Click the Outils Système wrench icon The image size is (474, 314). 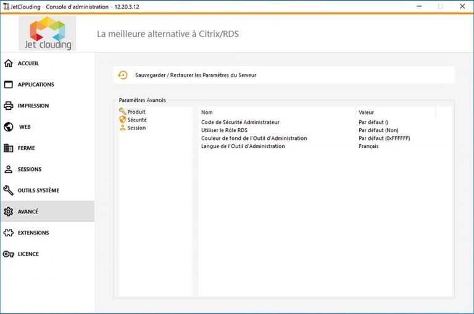[9, 190]
